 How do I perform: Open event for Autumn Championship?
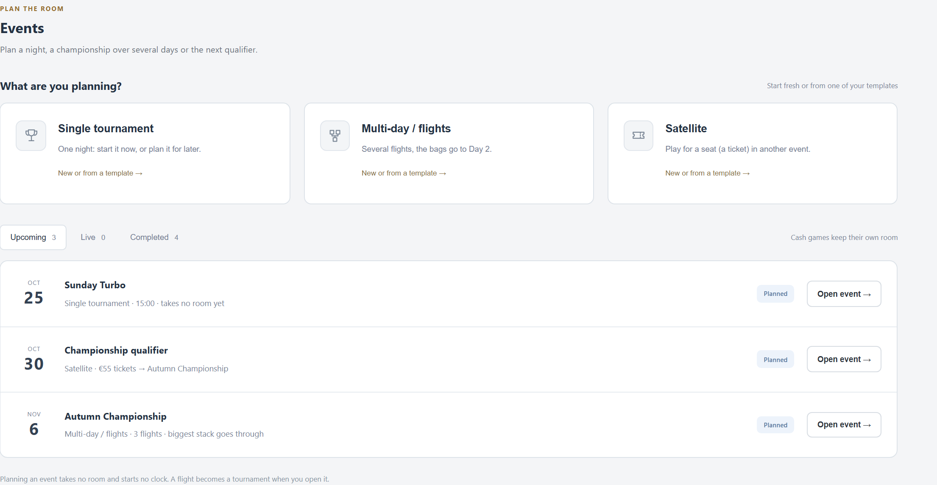[844, 424]
